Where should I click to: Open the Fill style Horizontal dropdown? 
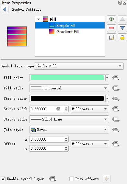tap(69, 88)
